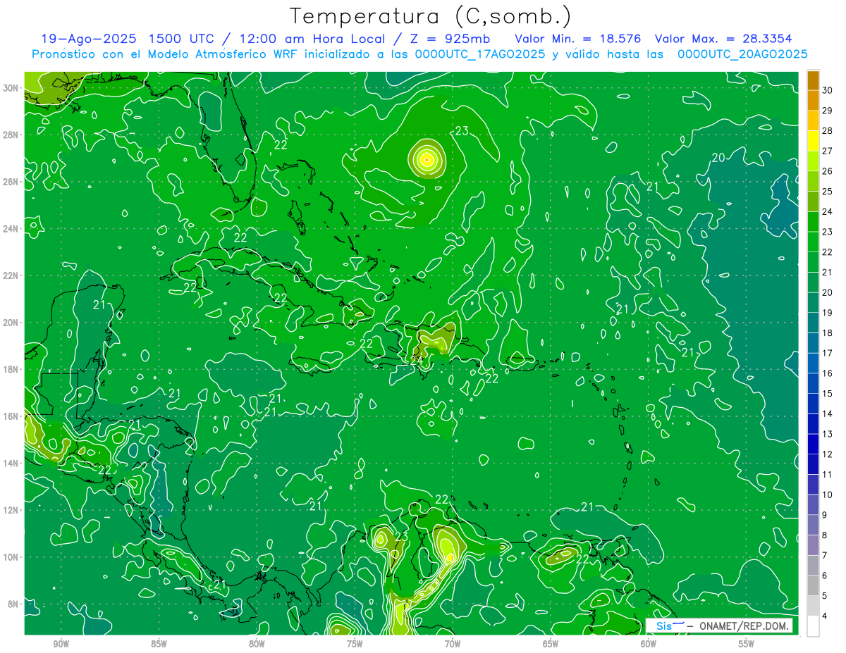The width and height of the screenshot is (846, 653).
Task: Click the light gray swatch between colorbar 4 and 5
Action: pos(813,606)
